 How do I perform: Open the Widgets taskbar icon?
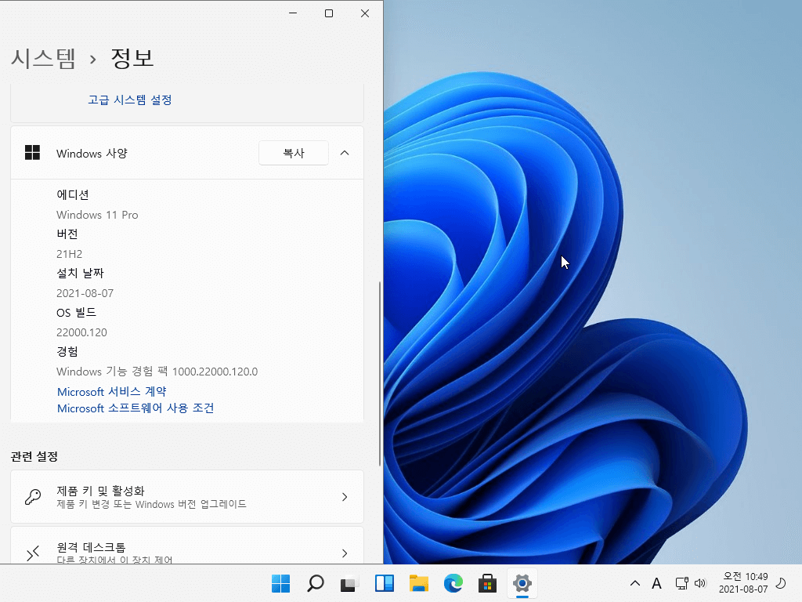[384, 583]
